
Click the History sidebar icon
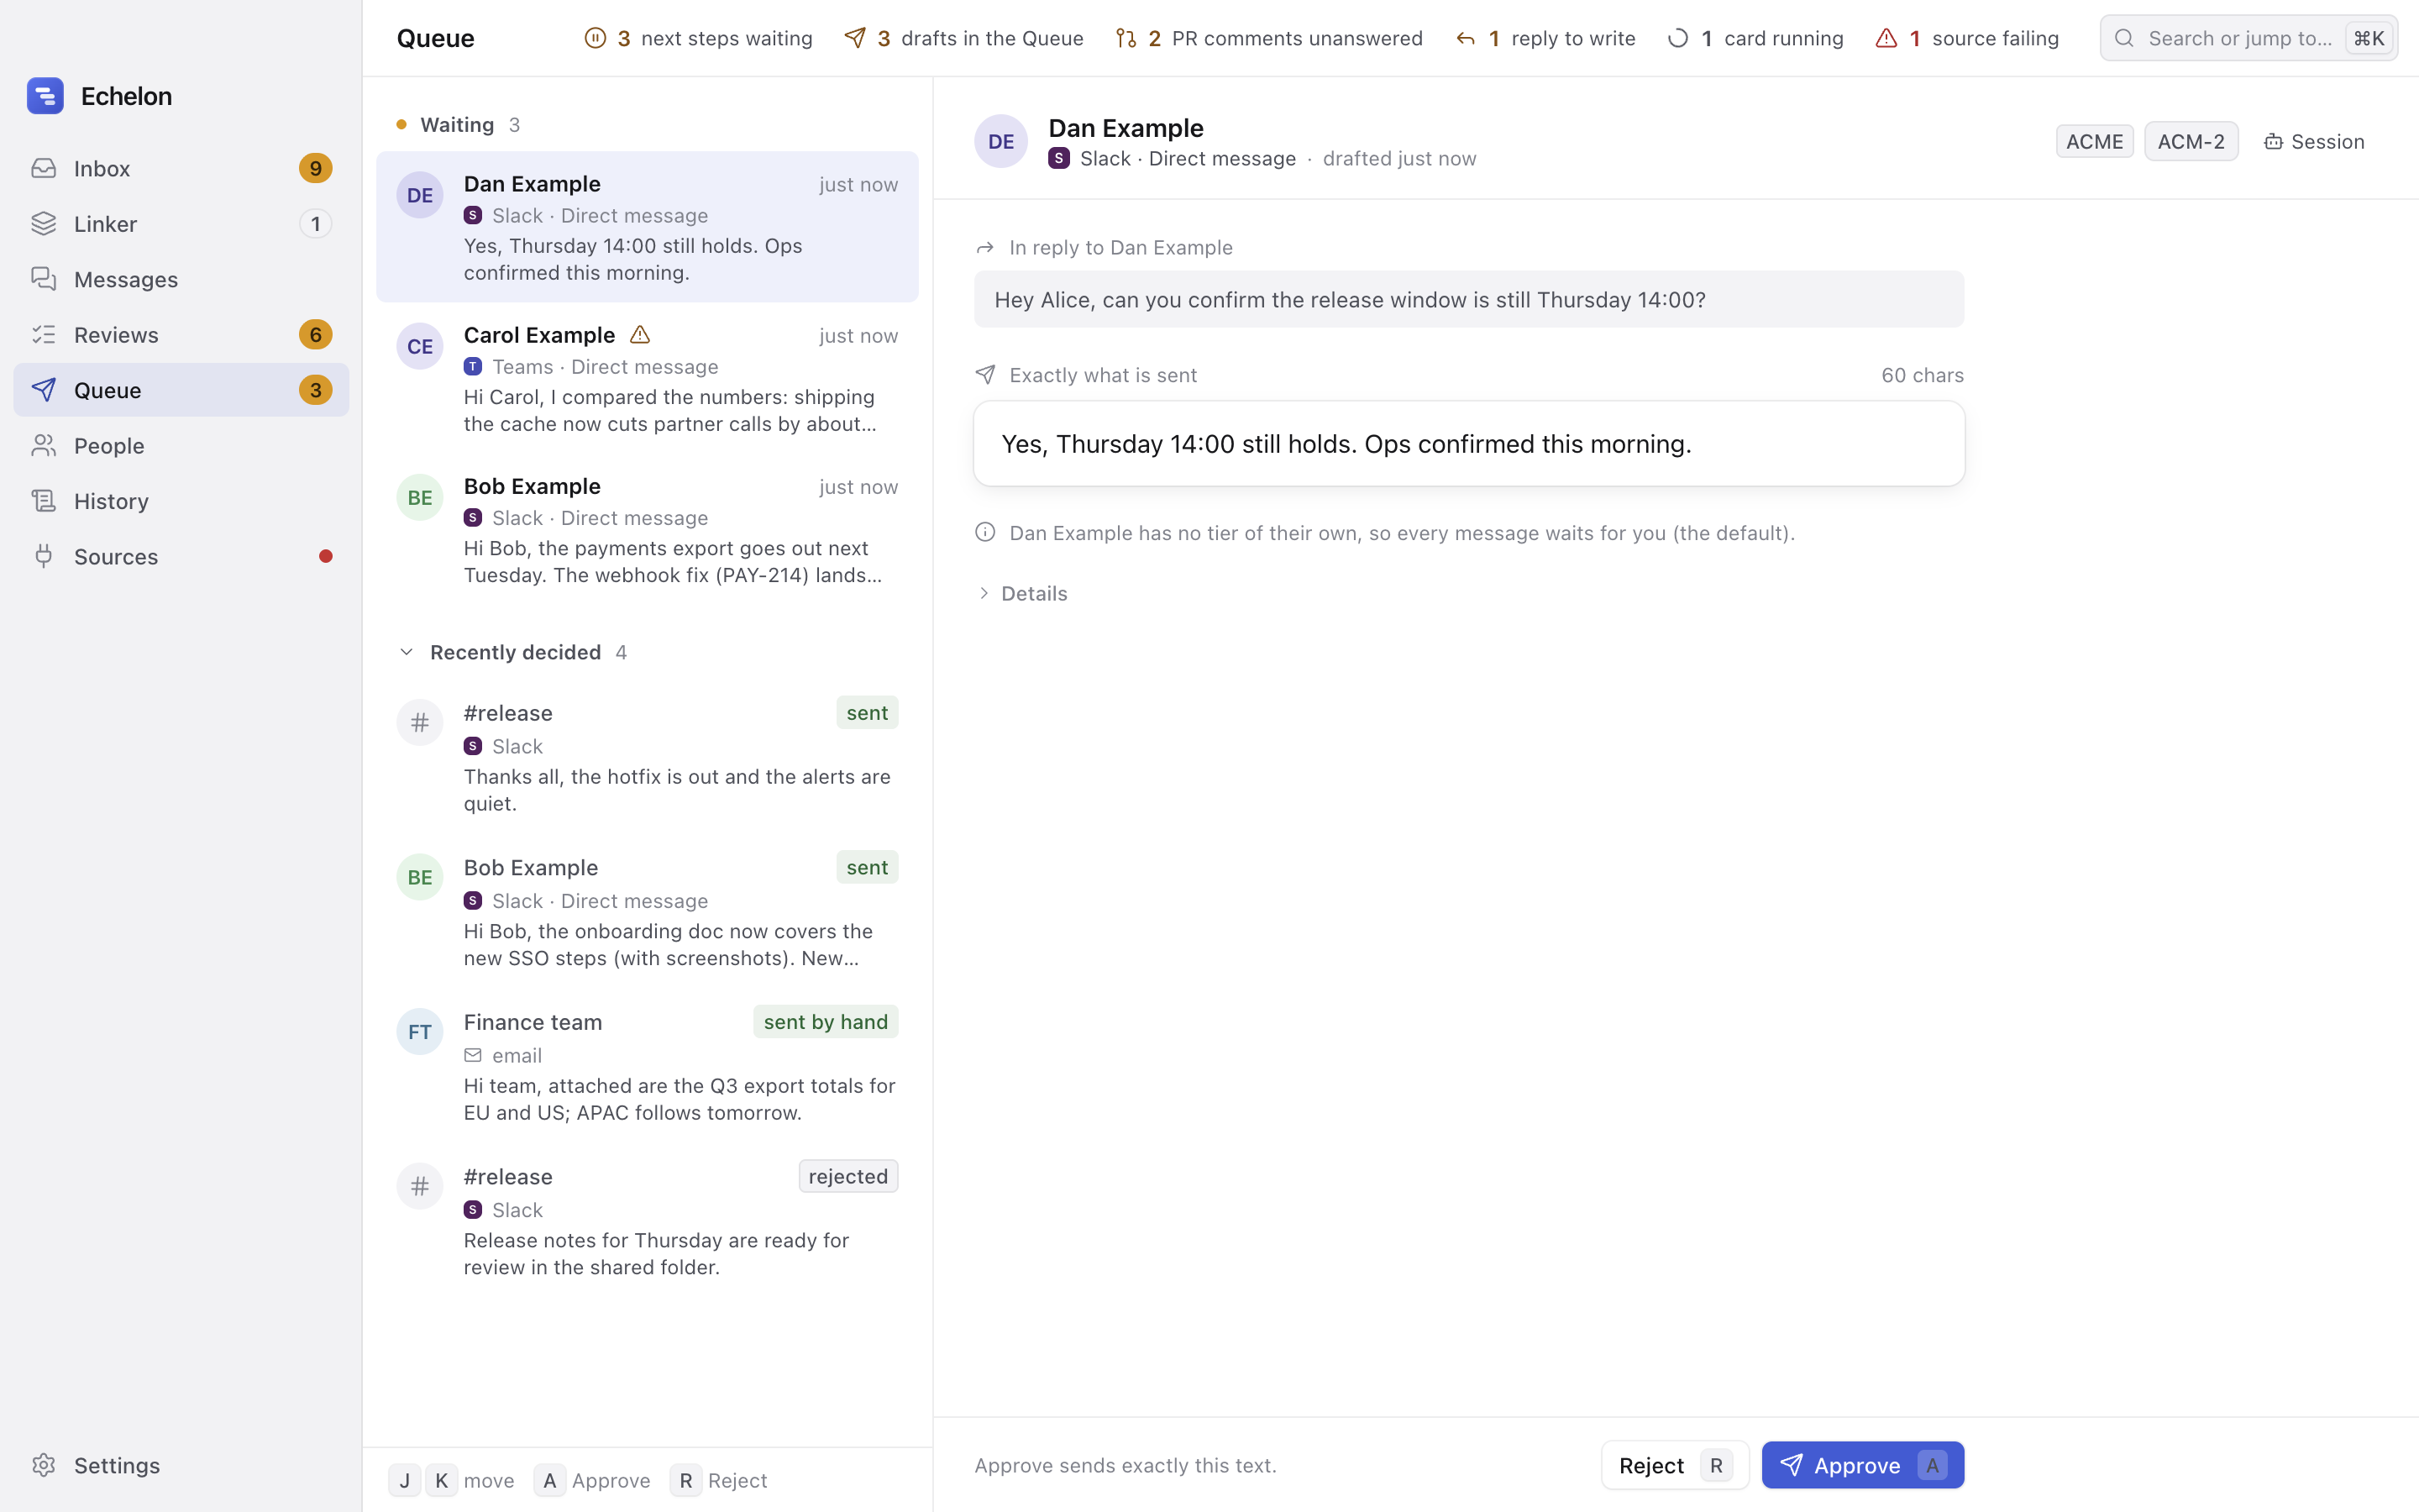pyautogui.click(x=43, y=501)
